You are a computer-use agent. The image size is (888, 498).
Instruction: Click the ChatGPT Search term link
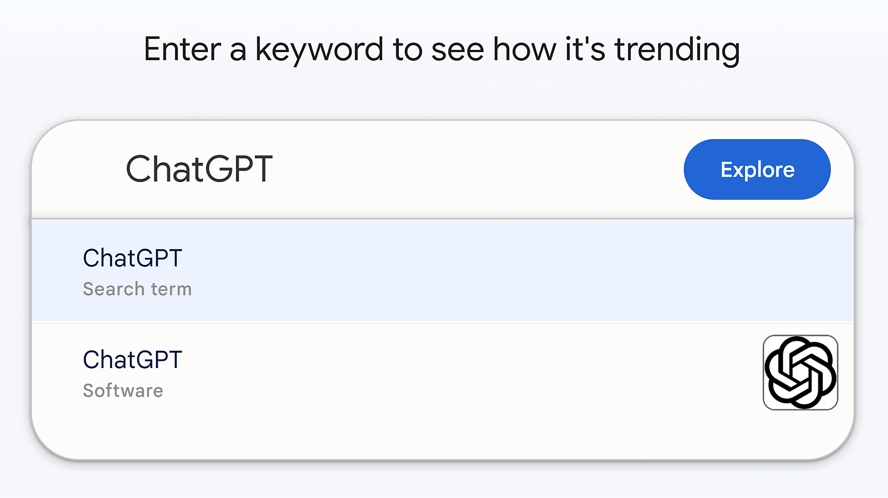[132, 258]
